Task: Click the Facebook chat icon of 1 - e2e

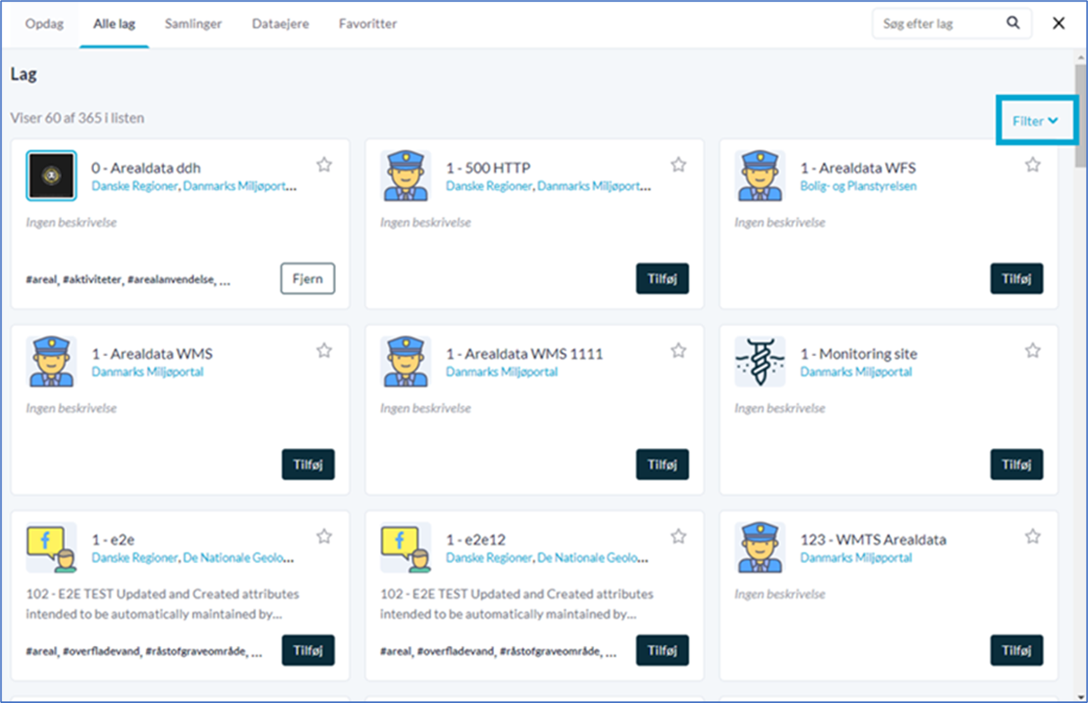Action: [51, 547]
